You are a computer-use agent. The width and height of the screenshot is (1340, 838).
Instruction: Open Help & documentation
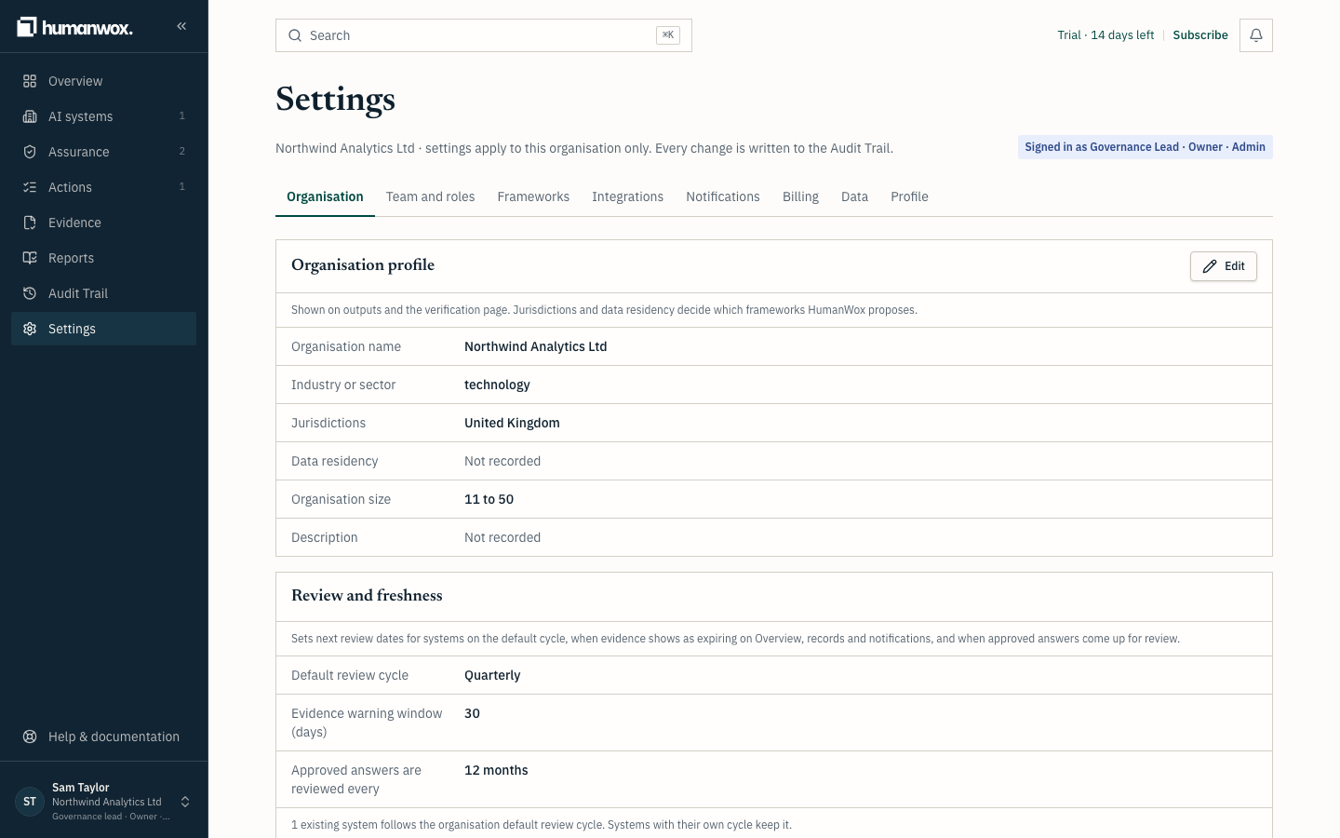[x=103, y=737]
